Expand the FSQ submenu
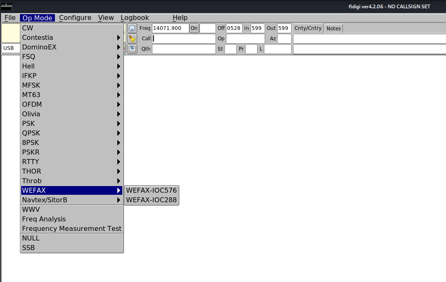 (x=72, y=57)
